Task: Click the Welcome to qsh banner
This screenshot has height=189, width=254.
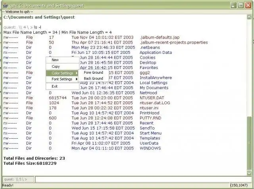Action: point(17,11)
